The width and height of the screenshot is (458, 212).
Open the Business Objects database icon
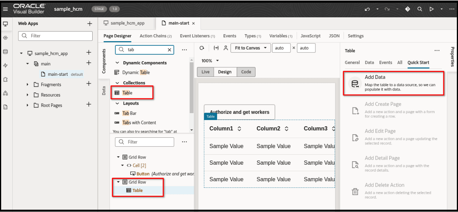click(x=5, y=52)
